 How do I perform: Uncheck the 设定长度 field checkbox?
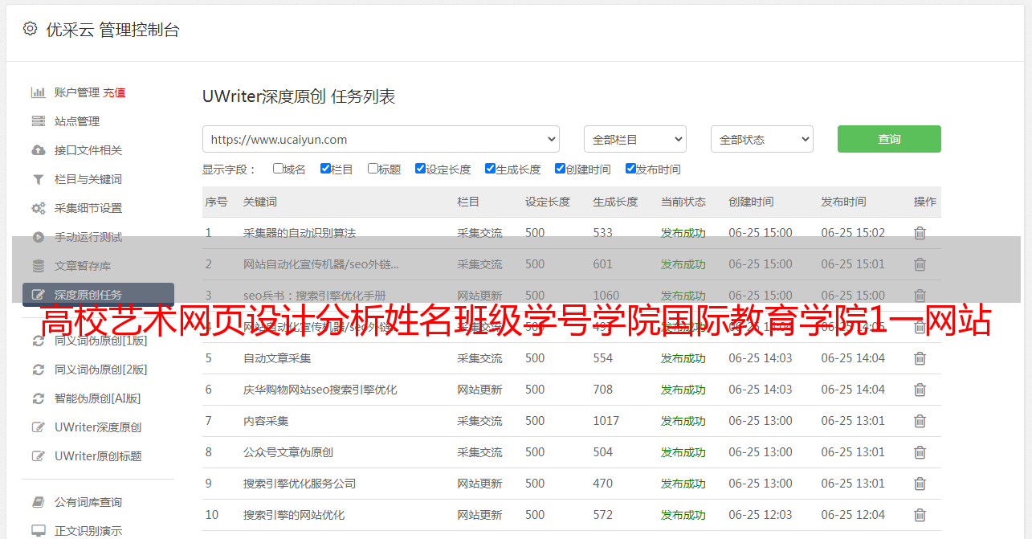(420, 169)
